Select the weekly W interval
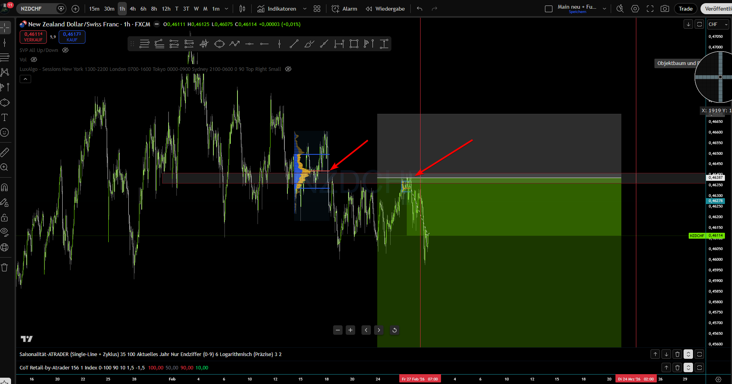The height and width of the screenshot is (384, 732). [196, 8]
